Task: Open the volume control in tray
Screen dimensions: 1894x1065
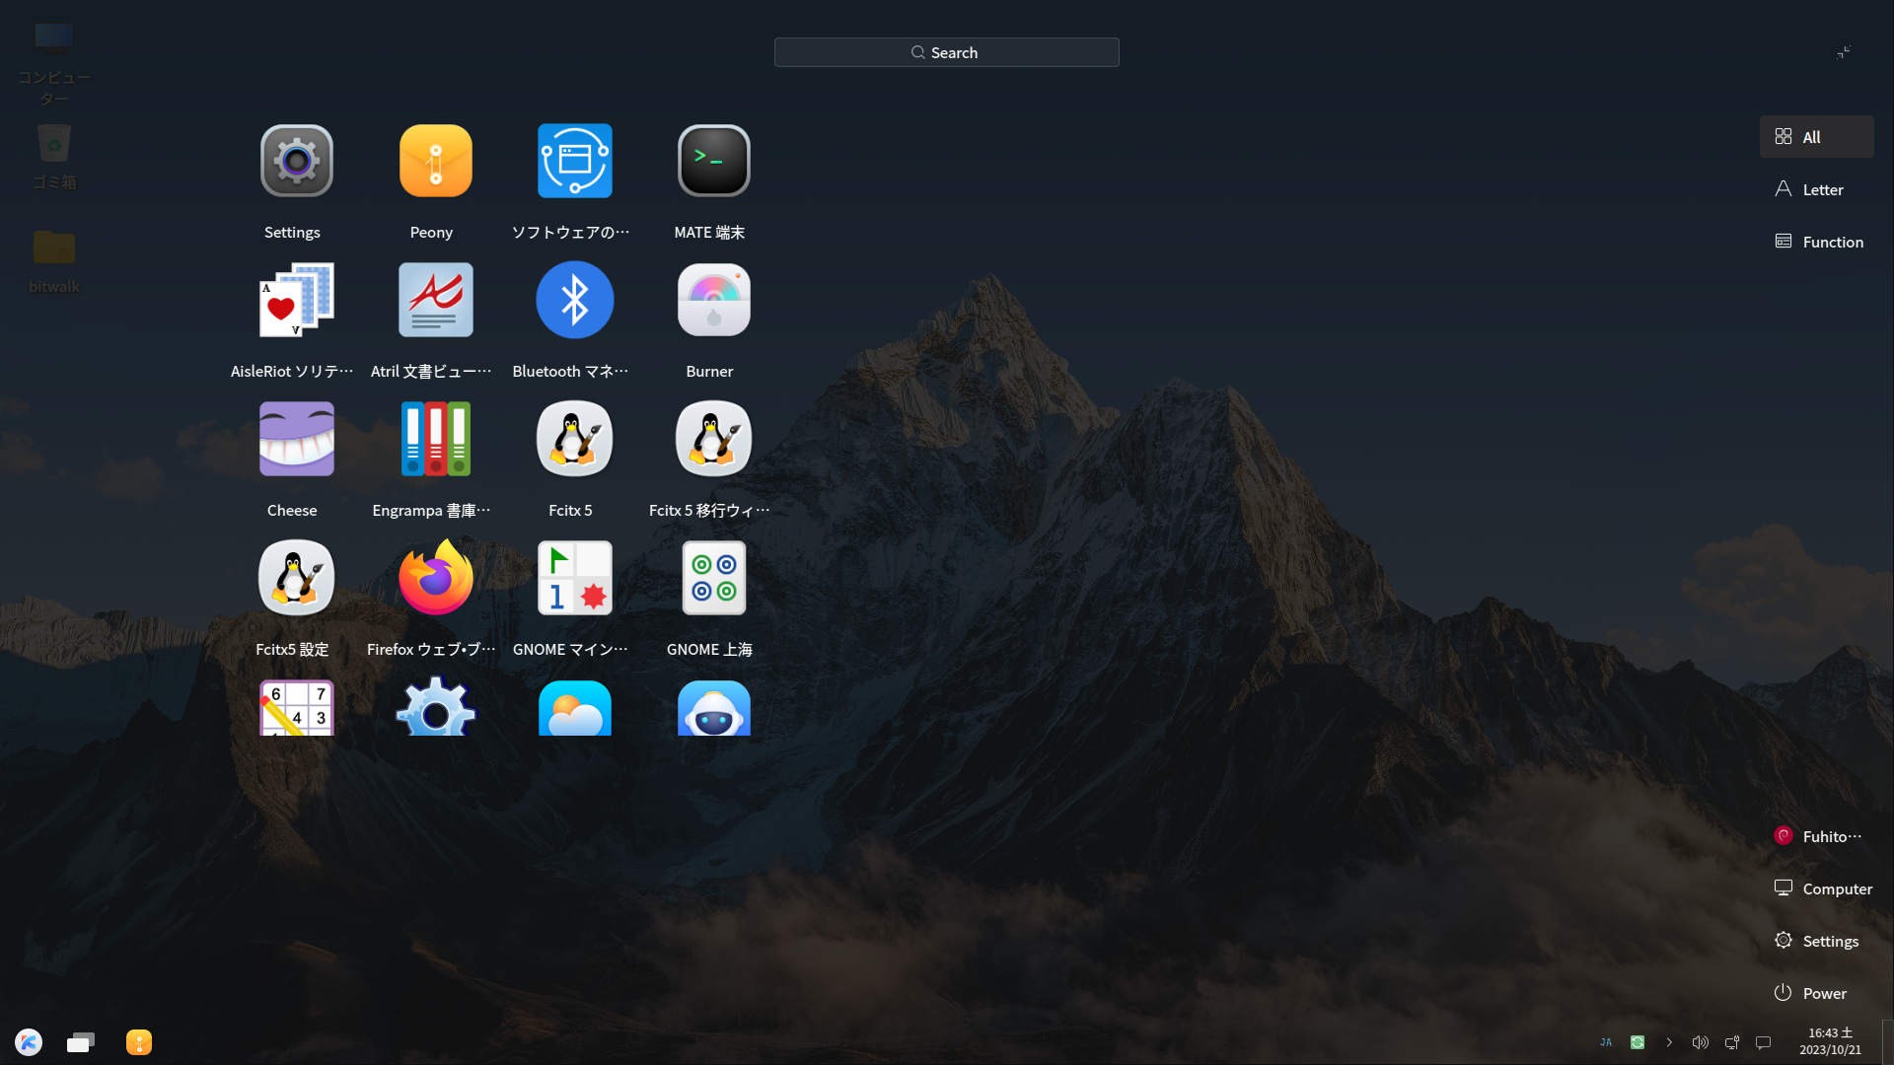Action: pyautogui.click(x=1700, y=1042)
